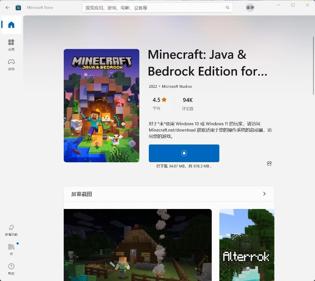
Task: Open the Home tab in sidebar
Action: point(11,25)
